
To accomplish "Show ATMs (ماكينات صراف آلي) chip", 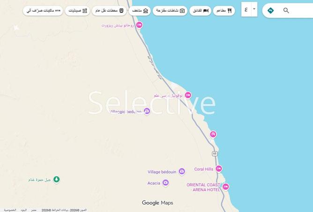I will tap(43, 10).
